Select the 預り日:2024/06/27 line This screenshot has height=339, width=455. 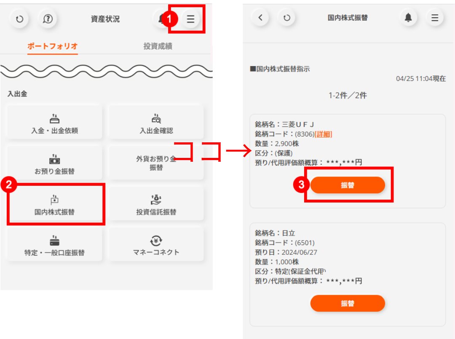(x=286, y=252)
